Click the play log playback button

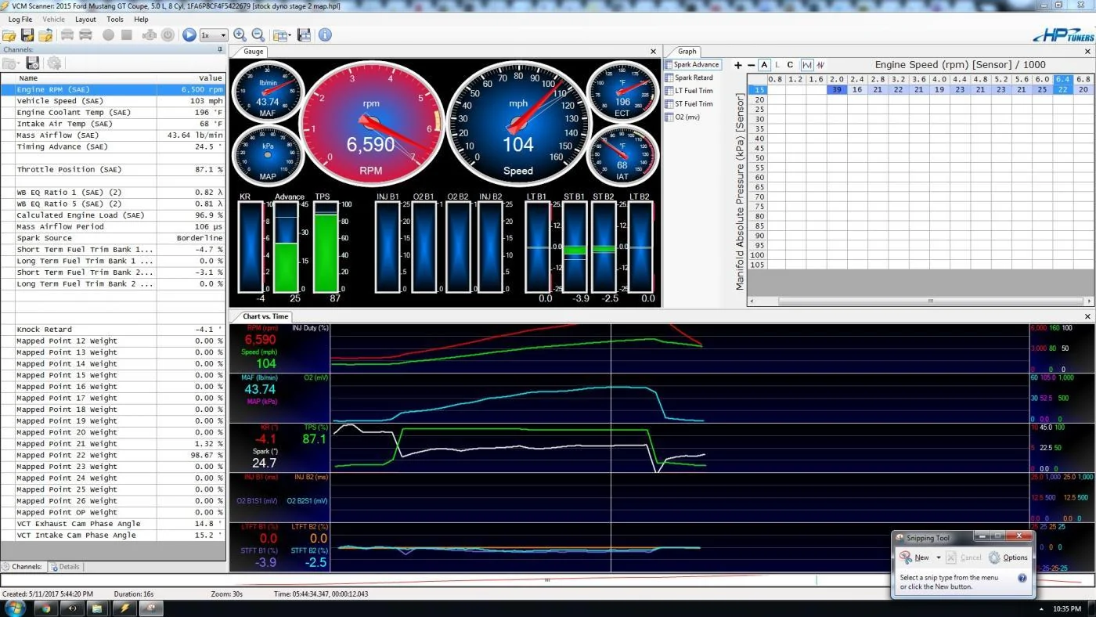189,35
